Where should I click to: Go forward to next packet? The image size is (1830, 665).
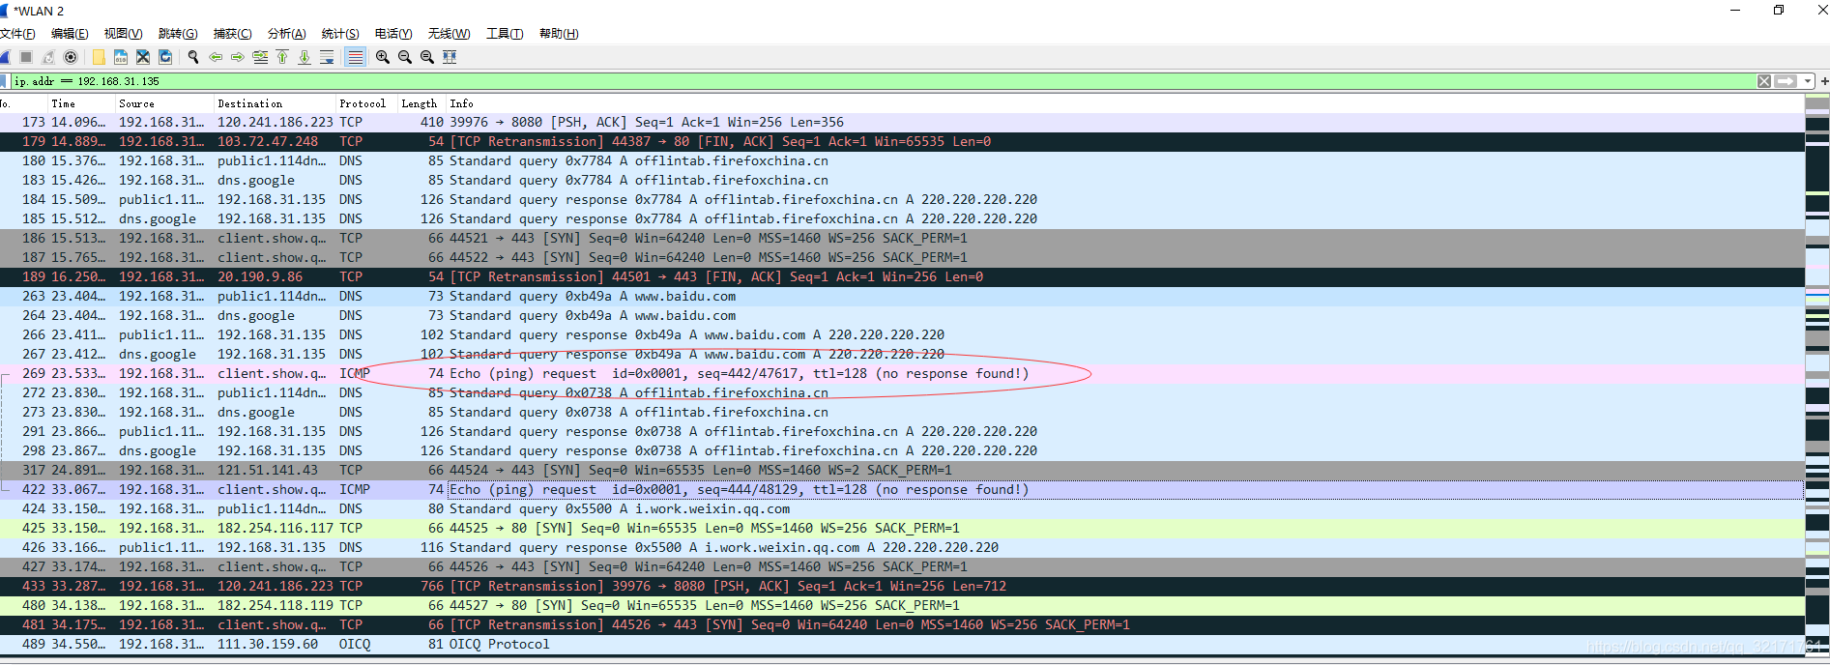click(x=238, y=57)
